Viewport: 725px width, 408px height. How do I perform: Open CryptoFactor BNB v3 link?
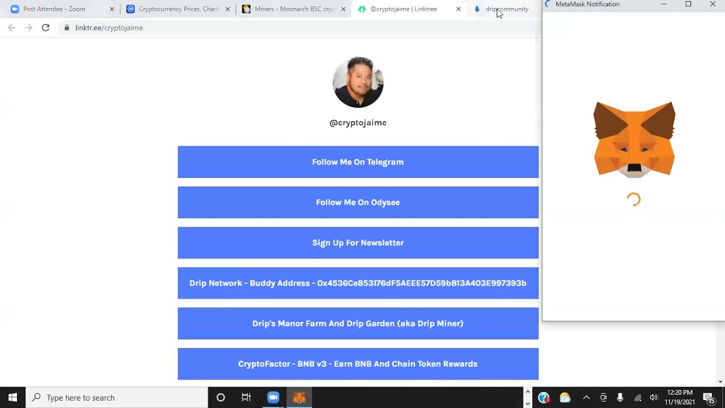358,364
